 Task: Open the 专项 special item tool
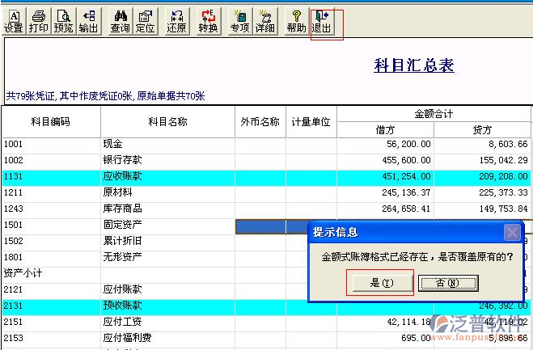pos(239,22)
